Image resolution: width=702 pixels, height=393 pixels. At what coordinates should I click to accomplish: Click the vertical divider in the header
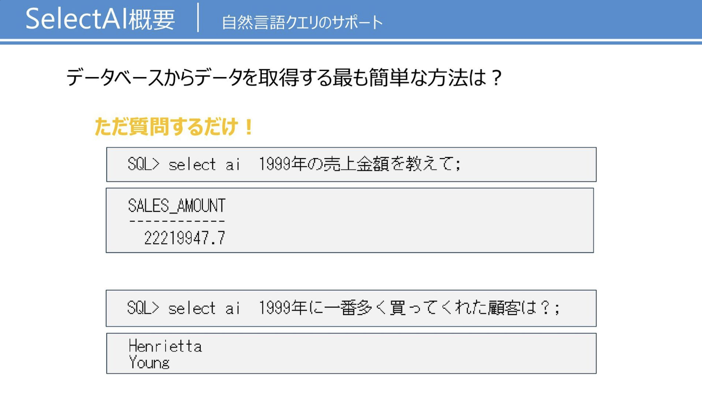(x=198, y=18)
